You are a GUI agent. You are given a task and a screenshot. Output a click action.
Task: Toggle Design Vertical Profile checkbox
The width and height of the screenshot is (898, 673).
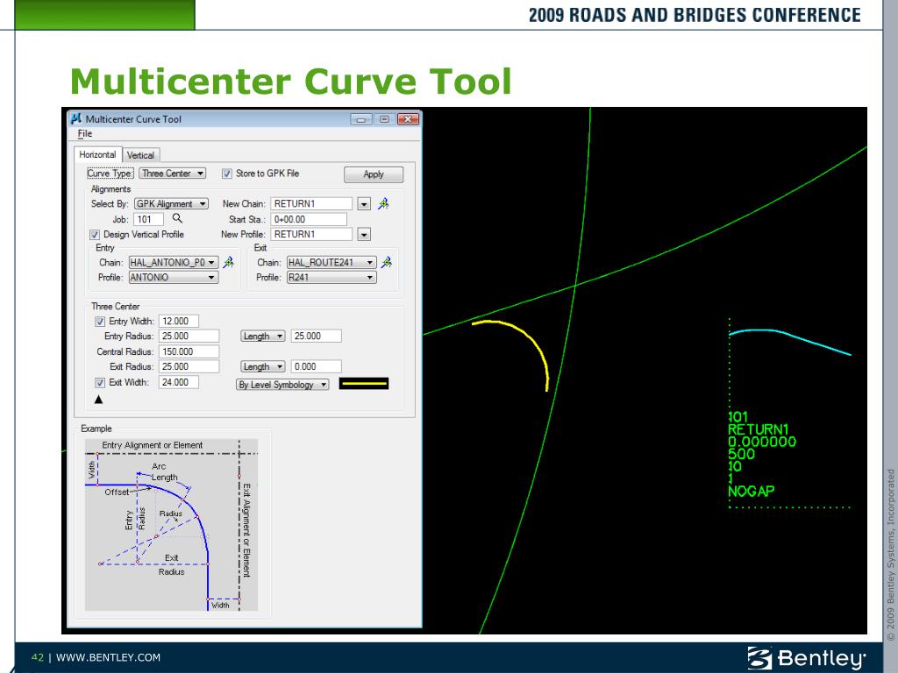coord(95,235)
